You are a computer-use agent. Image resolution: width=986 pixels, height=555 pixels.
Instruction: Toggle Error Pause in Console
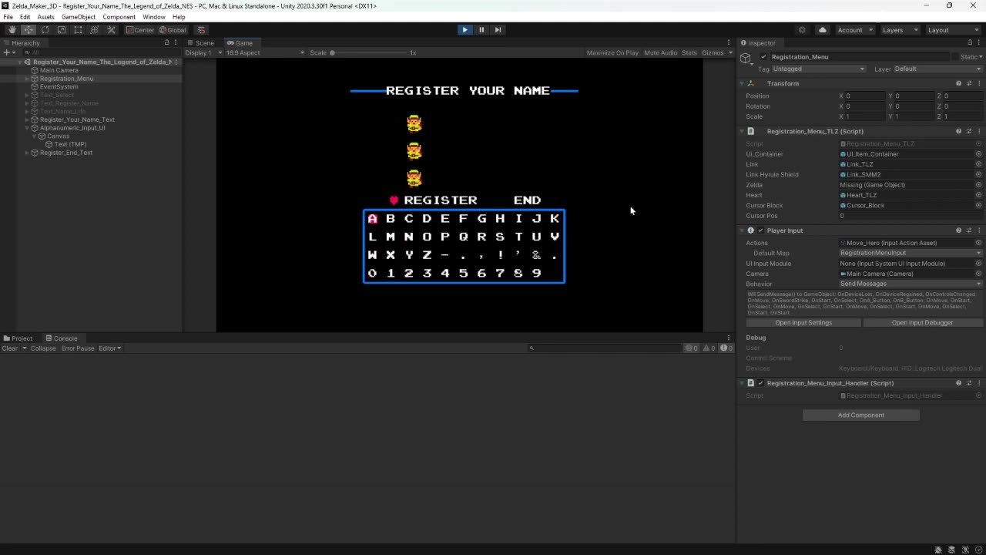click(x=78, y=348)
